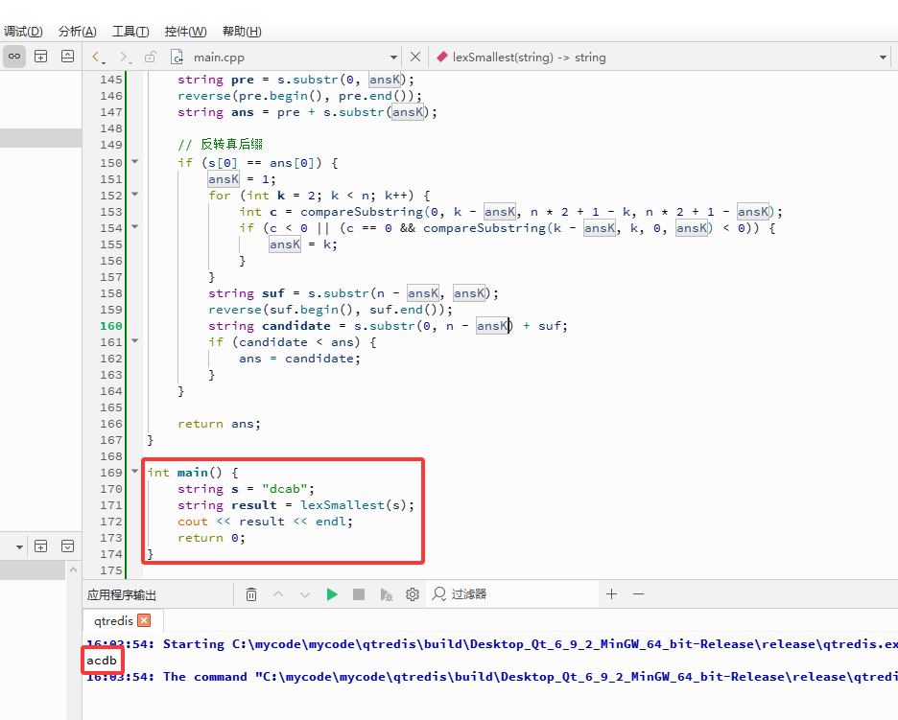Zoom in output with plus icon
898x720 pixels.
612,594
